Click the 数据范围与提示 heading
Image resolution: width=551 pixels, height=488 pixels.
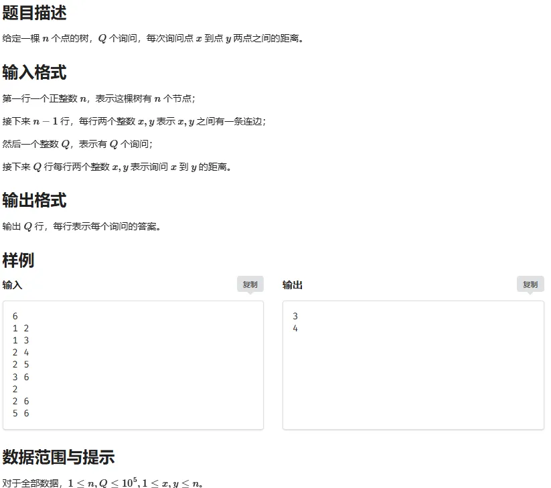pyautogui.click(x=58, y=457)
